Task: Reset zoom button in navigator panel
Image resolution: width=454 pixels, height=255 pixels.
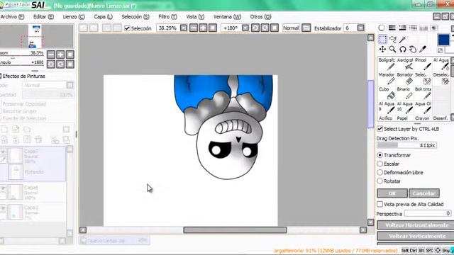Action: (70, 55)
